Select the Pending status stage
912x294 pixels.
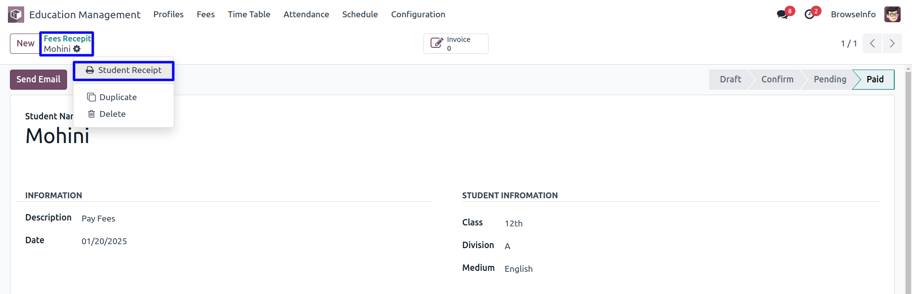[x=830, y=79]
